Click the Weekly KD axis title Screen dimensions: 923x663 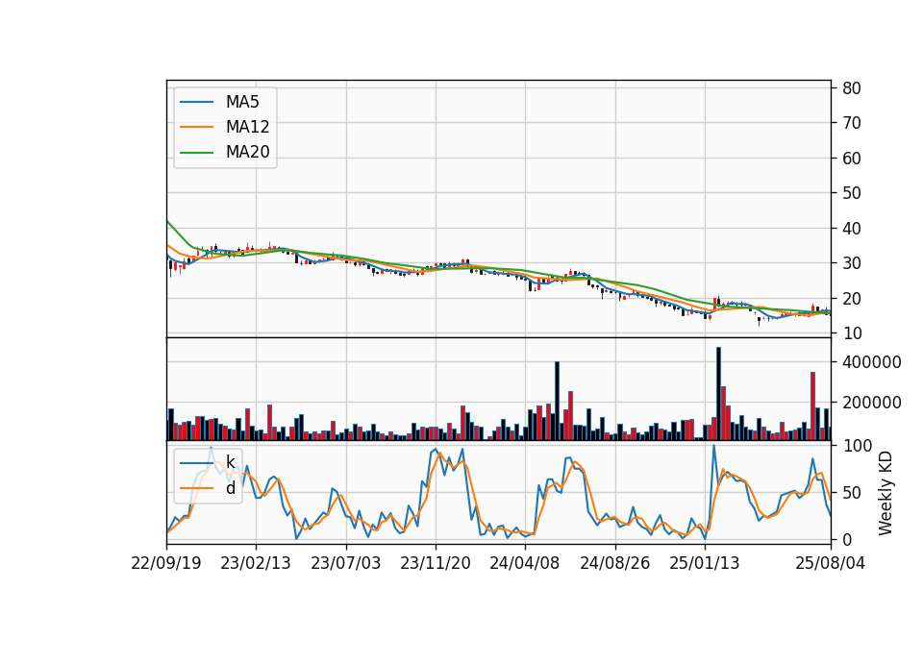[885, 494]
